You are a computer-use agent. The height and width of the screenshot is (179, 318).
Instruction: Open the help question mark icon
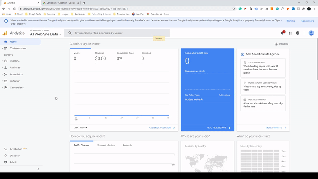pyautogui.click(x=297, y=33)
